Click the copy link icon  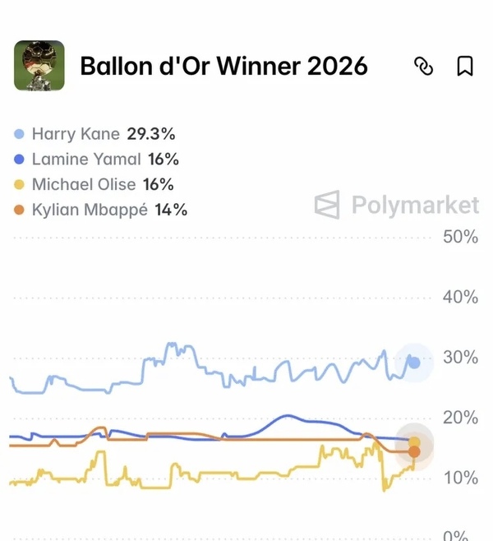pos(423,66)
